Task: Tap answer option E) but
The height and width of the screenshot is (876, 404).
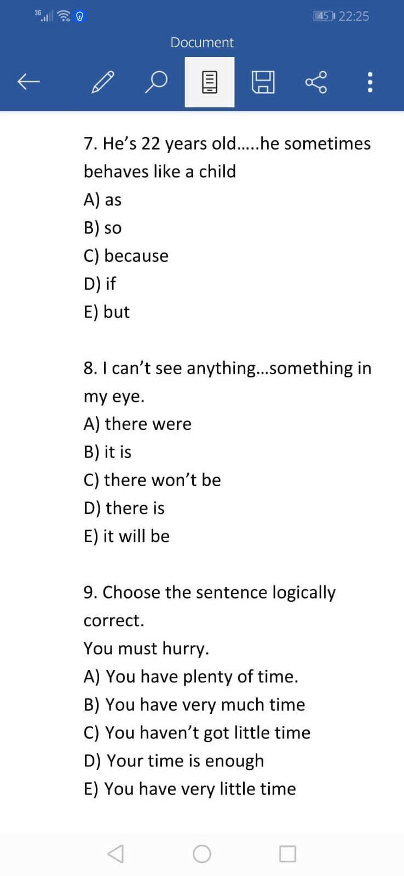Action: [107, 312]
